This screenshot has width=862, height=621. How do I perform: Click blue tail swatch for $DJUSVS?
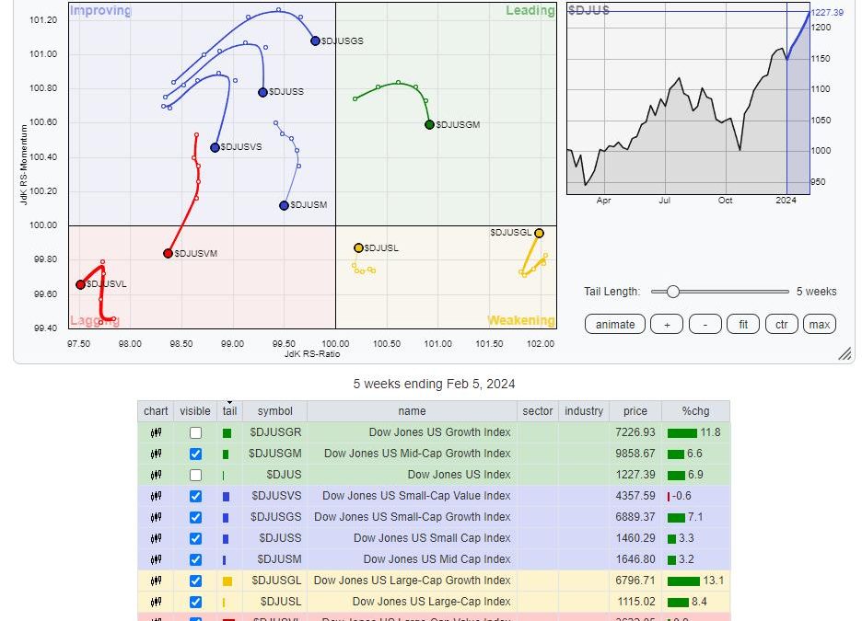coord(226,497)
